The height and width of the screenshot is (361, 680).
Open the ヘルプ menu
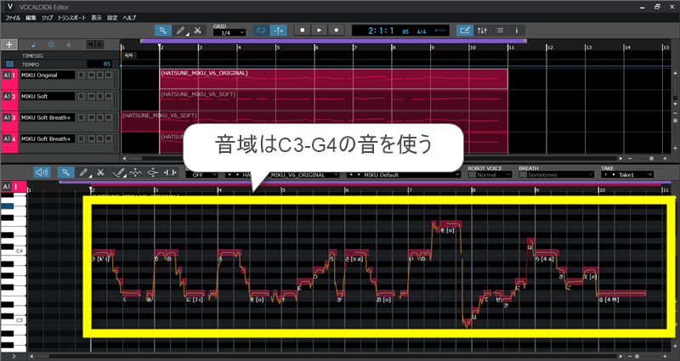click(x=129, y=18)
